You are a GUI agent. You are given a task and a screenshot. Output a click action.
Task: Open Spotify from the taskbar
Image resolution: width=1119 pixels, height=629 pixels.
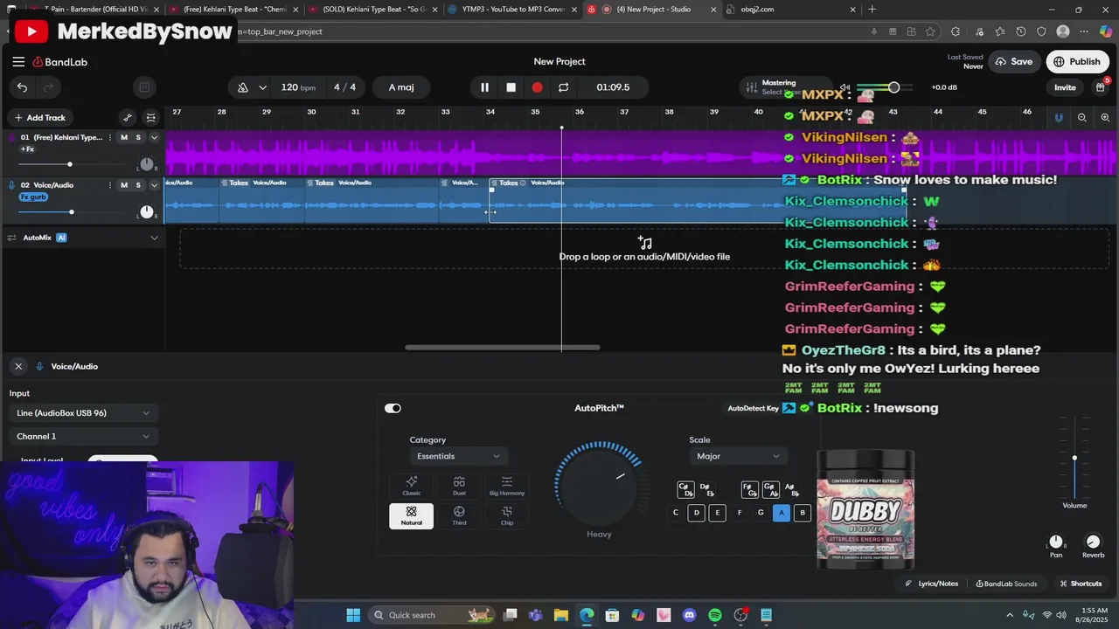715,615
